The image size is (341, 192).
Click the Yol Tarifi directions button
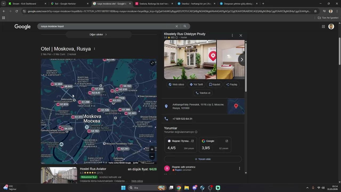196,85
